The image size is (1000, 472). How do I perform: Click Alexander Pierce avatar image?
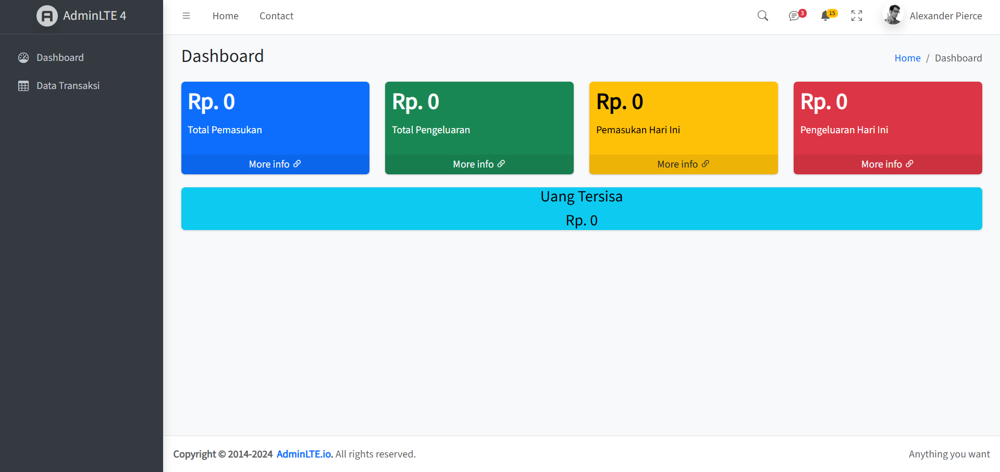[x=893, y=15]
